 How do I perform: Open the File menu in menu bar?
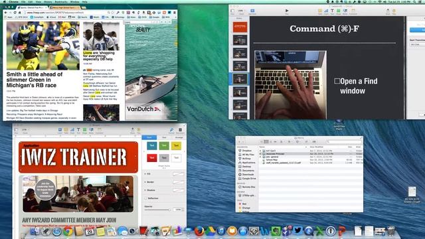click(x=23, y=1)
